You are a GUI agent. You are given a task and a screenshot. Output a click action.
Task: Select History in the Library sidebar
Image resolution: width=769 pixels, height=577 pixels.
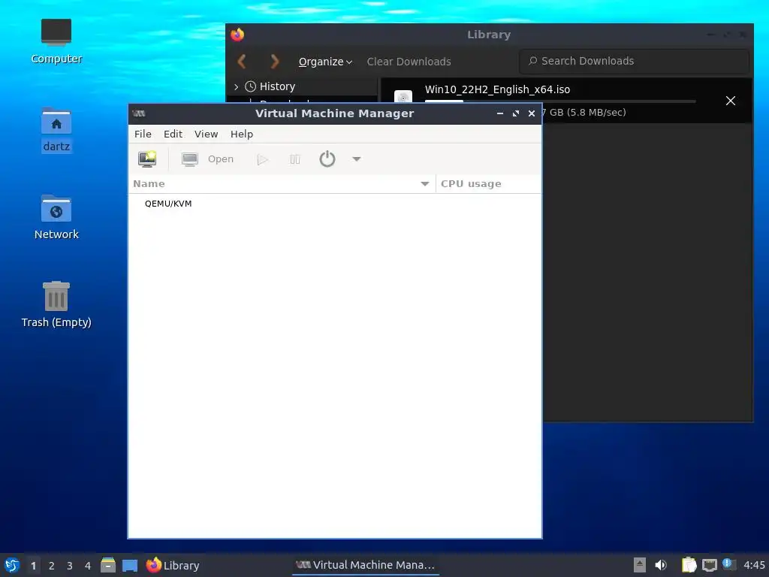[x=277, y=86]
